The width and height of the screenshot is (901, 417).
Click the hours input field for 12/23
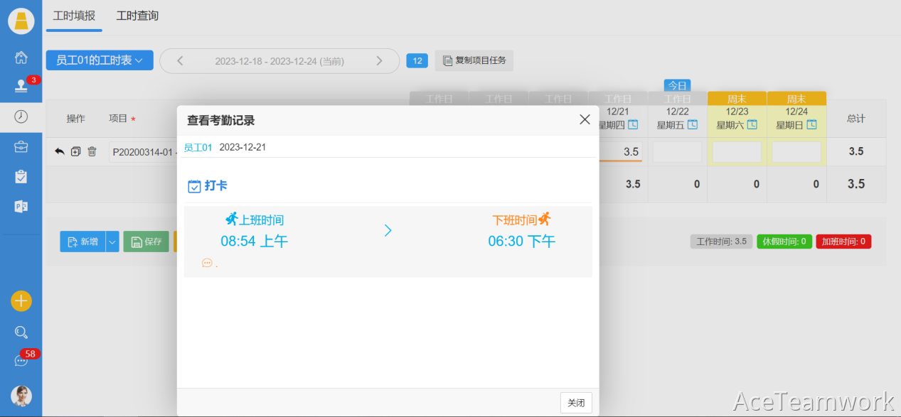tap(737, 152)
